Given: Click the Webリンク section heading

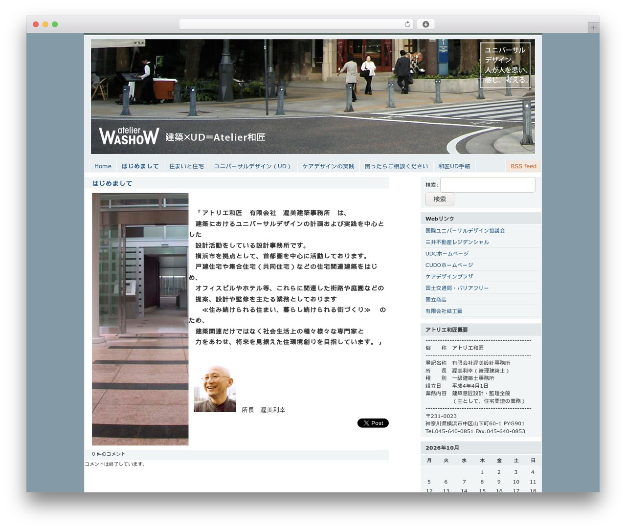Looking at the screenshot, I should click(x=440, y=219).
